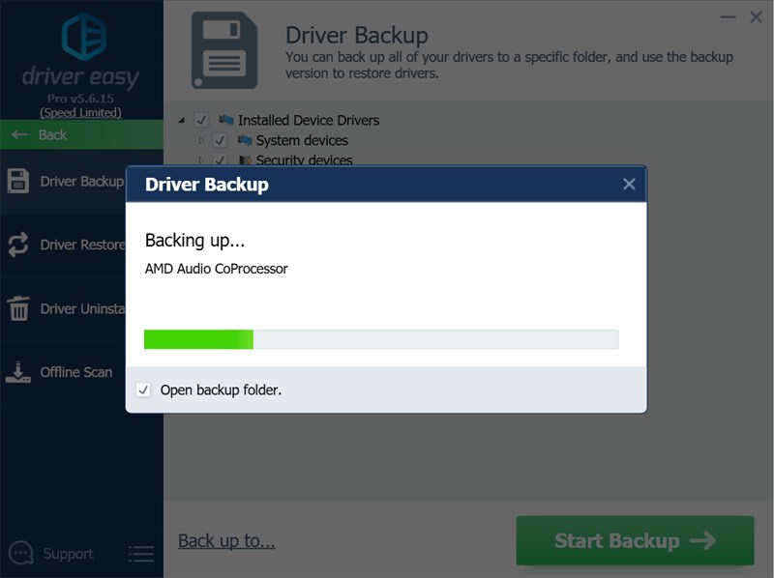Select Offline Scan in the sidebar
Image resolution: width=774 pixels, height=578 pixels.
[75, 372]
